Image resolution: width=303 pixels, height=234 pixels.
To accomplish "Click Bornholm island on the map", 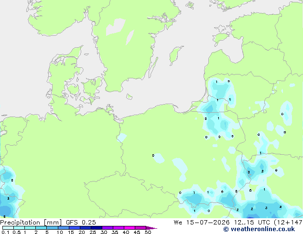I will (130, 96).
